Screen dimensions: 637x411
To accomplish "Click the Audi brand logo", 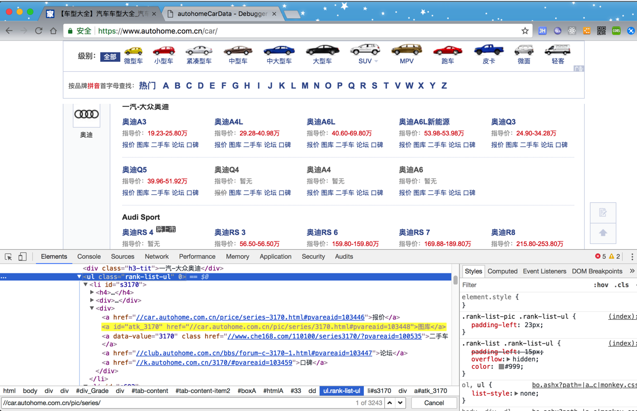I will (x=86, y=114).
